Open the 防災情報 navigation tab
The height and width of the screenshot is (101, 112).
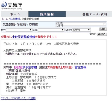[x=47, y=14]
